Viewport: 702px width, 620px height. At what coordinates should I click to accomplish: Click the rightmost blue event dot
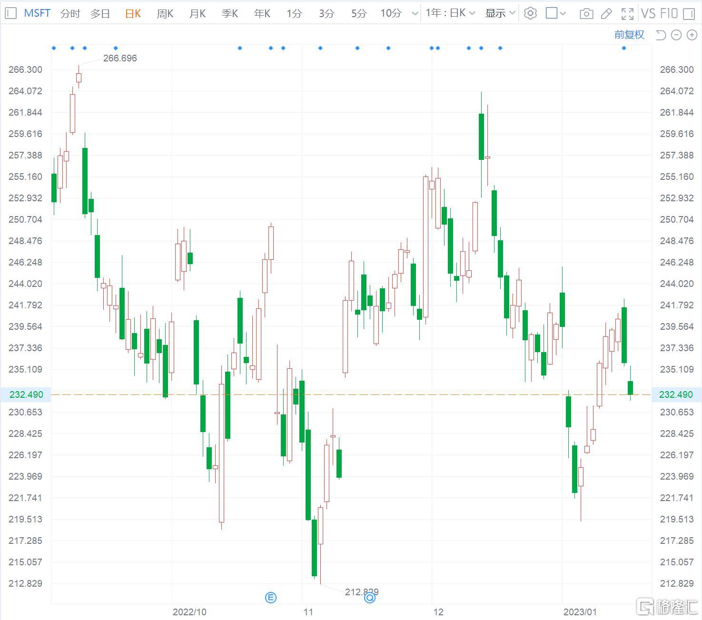point(624,48)
